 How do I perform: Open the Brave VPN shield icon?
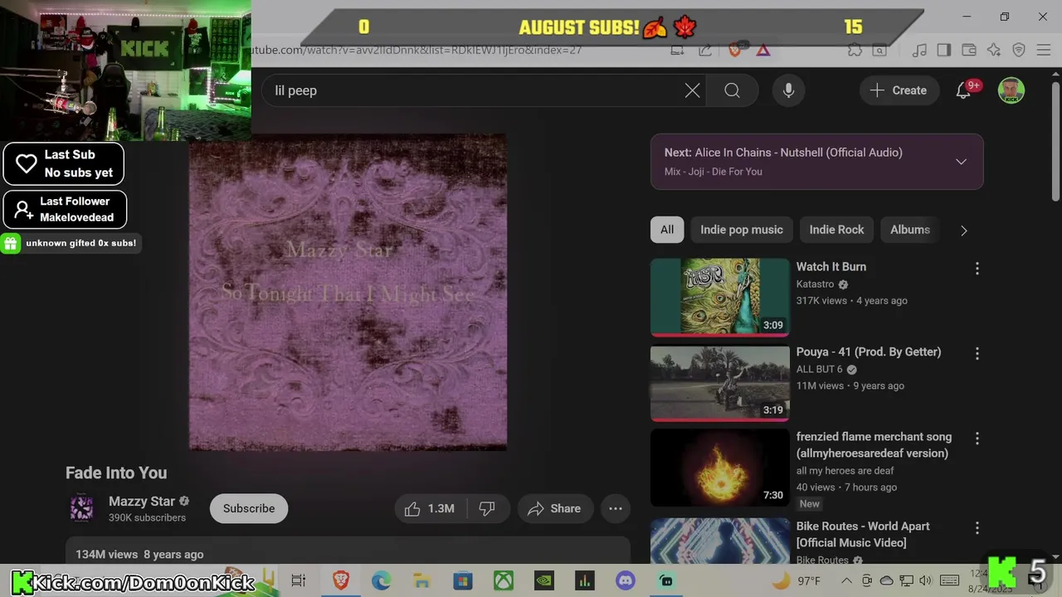1019,50
